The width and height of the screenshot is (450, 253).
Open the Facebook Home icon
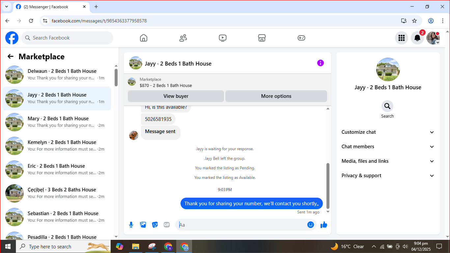(144, 38)
